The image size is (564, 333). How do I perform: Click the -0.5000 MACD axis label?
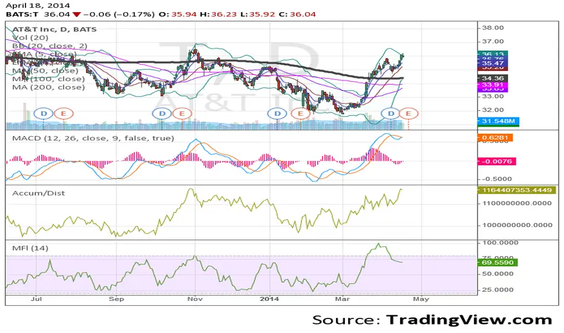pos(496,179)
